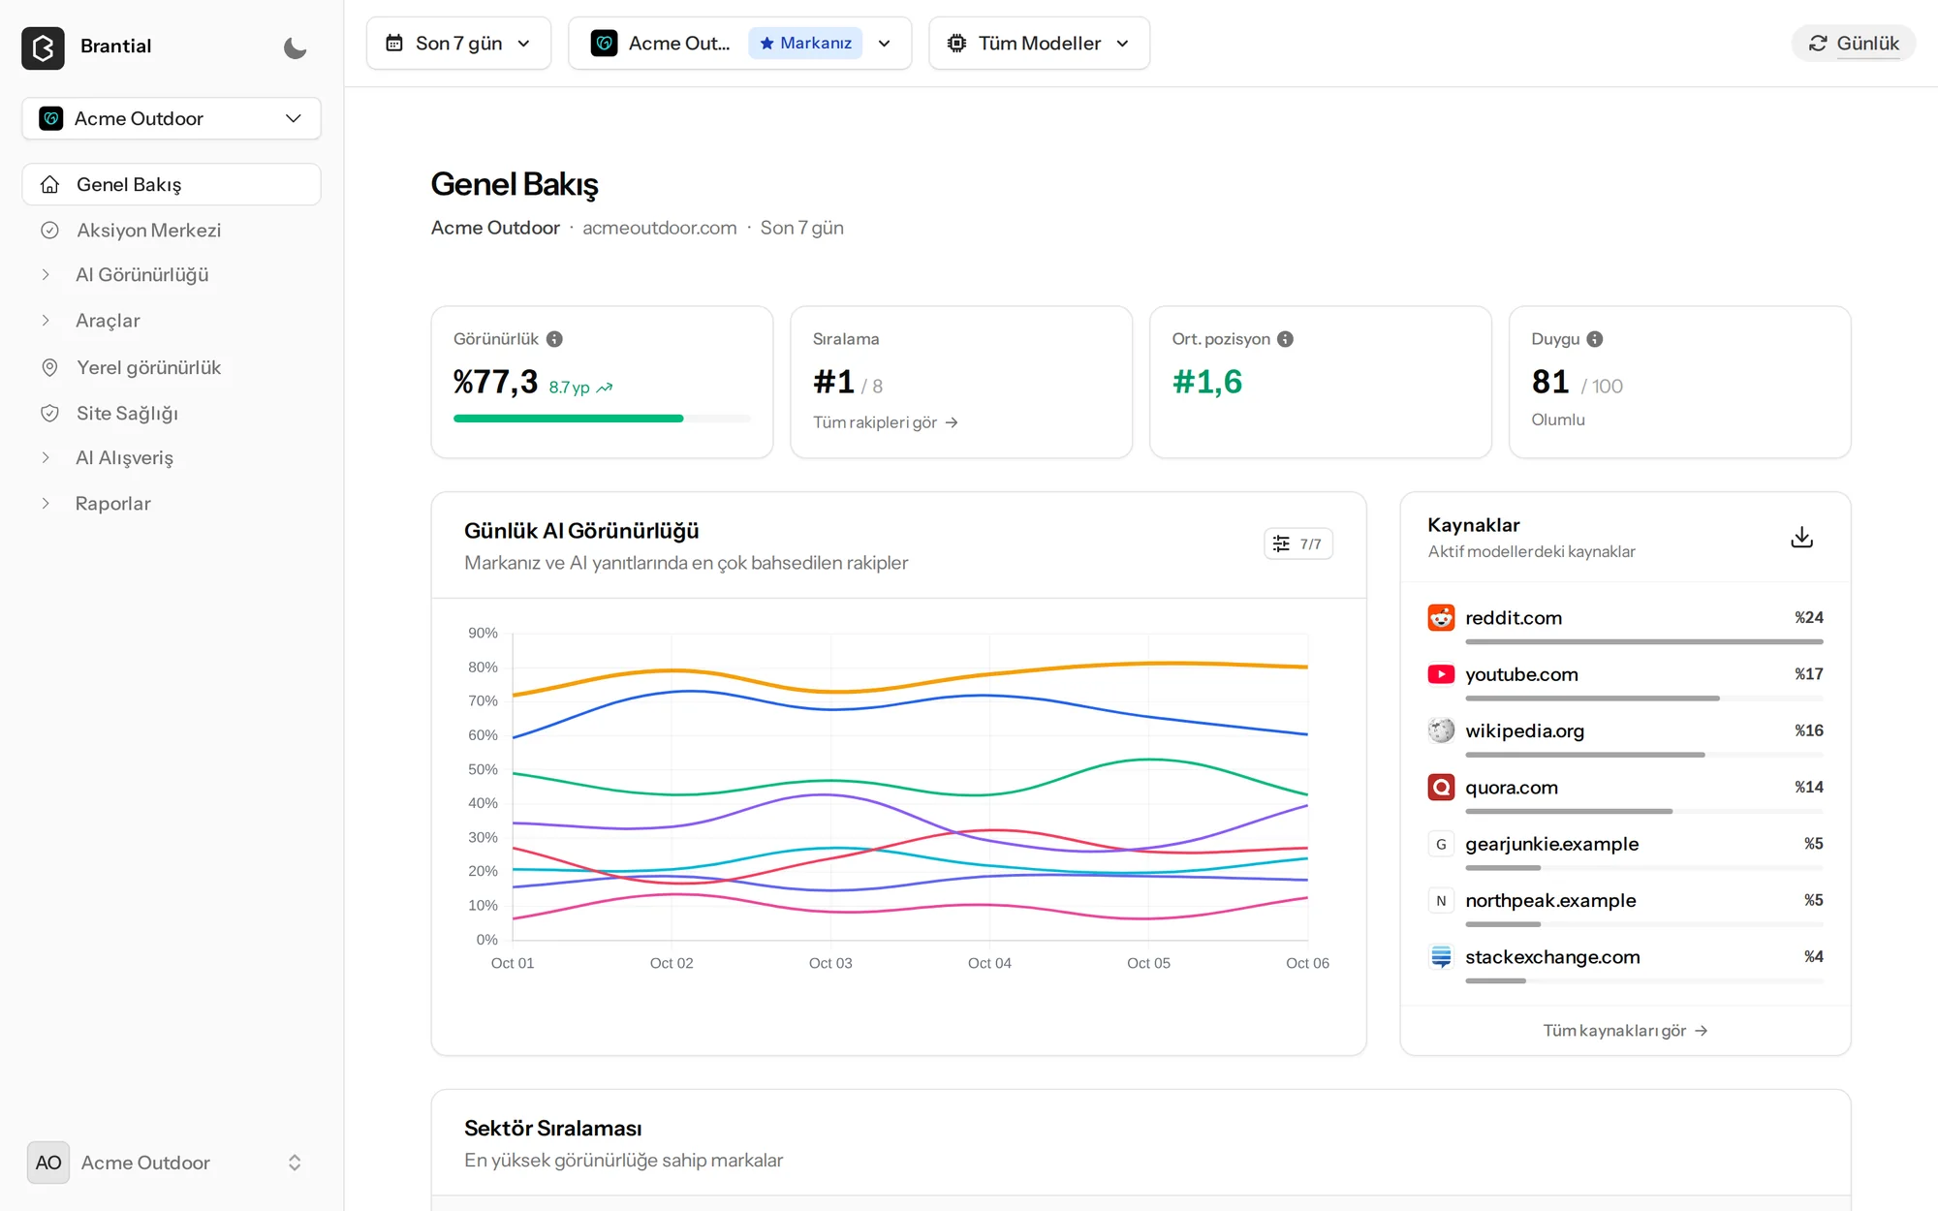Open Aksiyon Merkezi from sidebar
Image resolution: width=1938 pixels, height=1211 pixels.
click(x=172, y=230)
